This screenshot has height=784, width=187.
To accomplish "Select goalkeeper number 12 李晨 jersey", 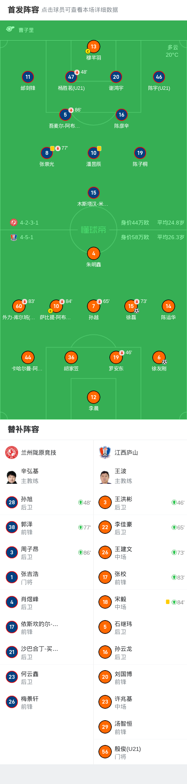I will coord(93,397).
